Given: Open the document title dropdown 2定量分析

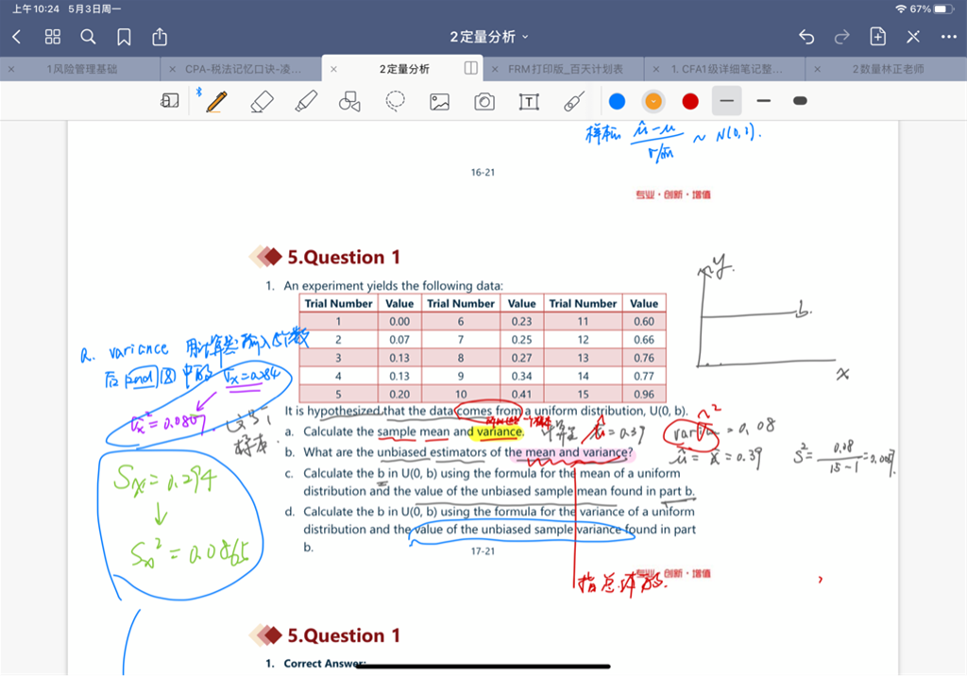Looking at the screenshot, I should tap(488, 37).
